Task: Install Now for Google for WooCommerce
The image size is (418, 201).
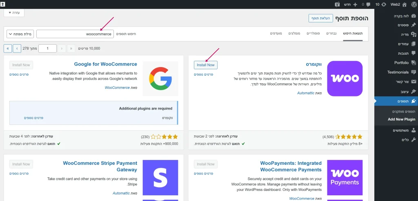Action: [21, 65]
